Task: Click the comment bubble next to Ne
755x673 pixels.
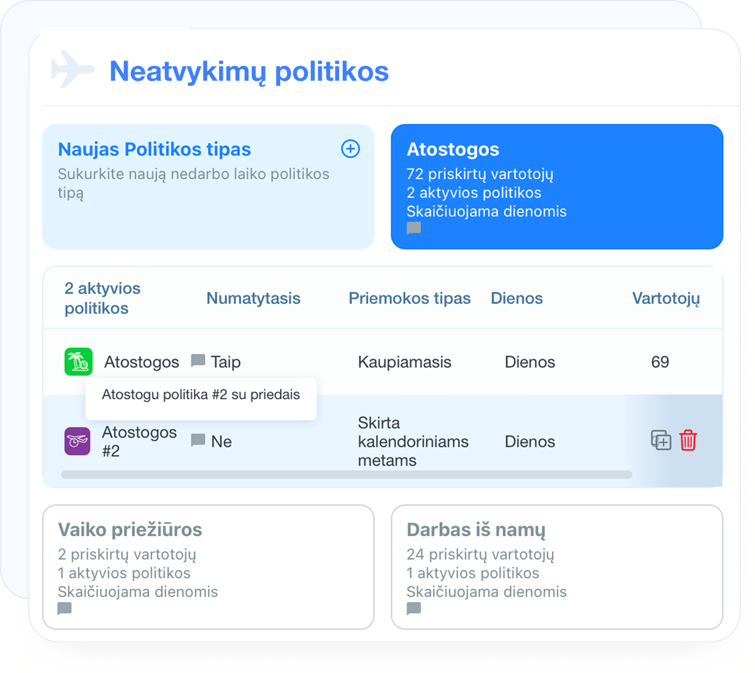Action: pos(198,441)
